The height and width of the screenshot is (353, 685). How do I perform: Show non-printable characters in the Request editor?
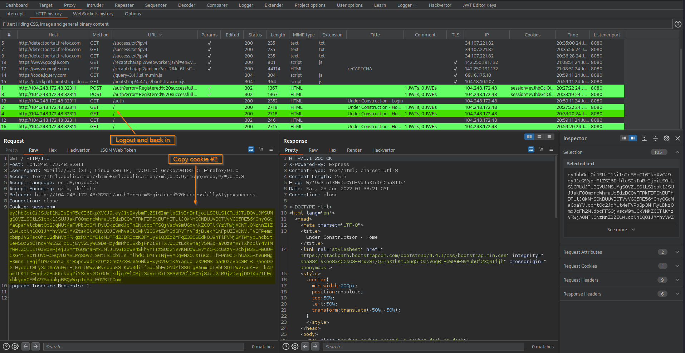point(261,149)
